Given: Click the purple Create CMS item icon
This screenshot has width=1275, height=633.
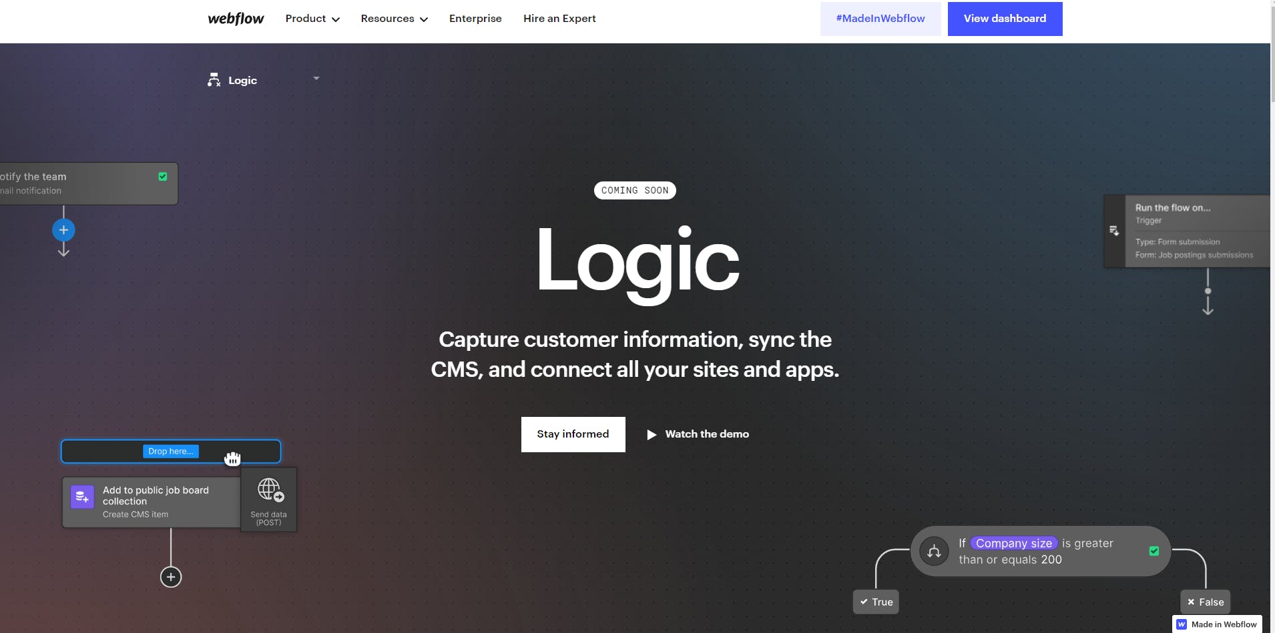Looking at the screenshot, I should (x=82, y=497).
